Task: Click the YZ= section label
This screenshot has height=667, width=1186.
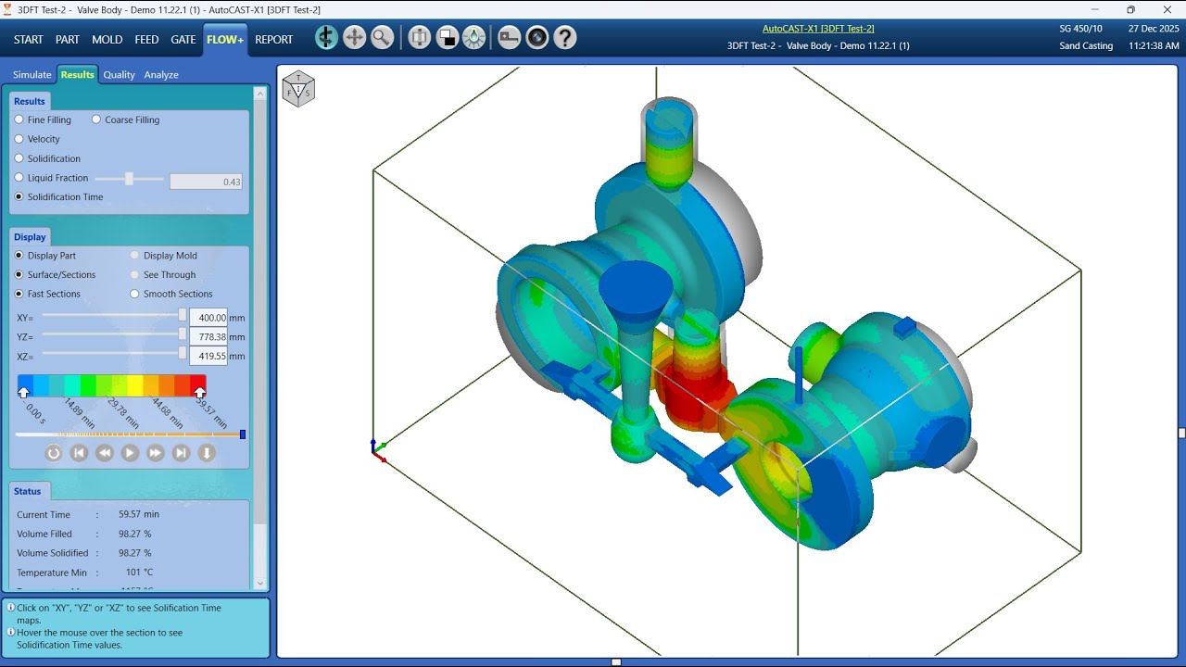Action: (x=25, y=337)
